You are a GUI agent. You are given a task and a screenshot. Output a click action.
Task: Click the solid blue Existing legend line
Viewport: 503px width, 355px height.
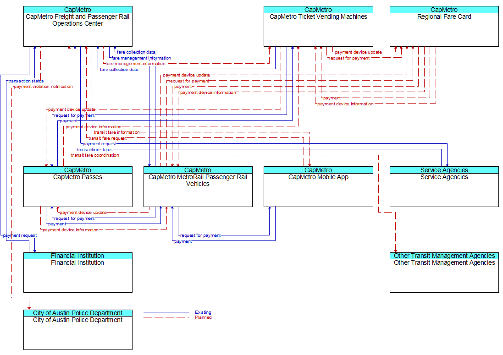(166, 312)
